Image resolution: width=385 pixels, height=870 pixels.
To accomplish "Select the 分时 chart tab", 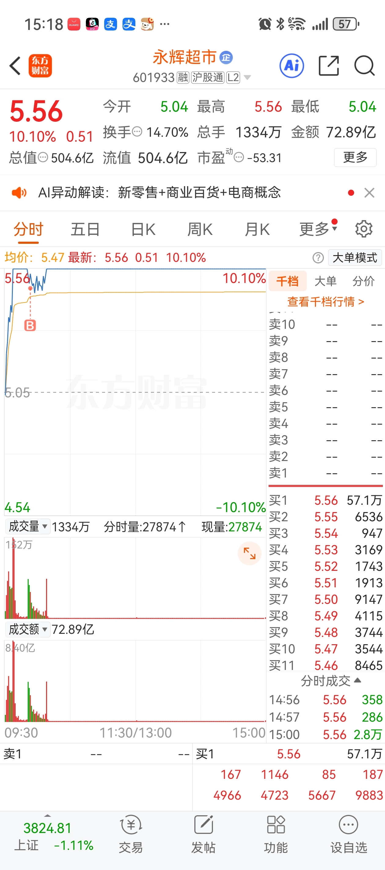I will point(28,229).
